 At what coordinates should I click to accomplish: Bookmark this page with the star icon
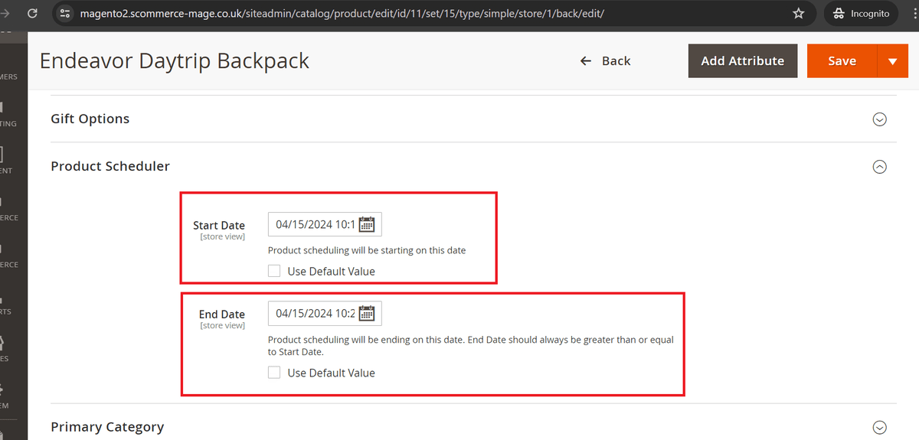pyautogui.click(x=799, y=14)
